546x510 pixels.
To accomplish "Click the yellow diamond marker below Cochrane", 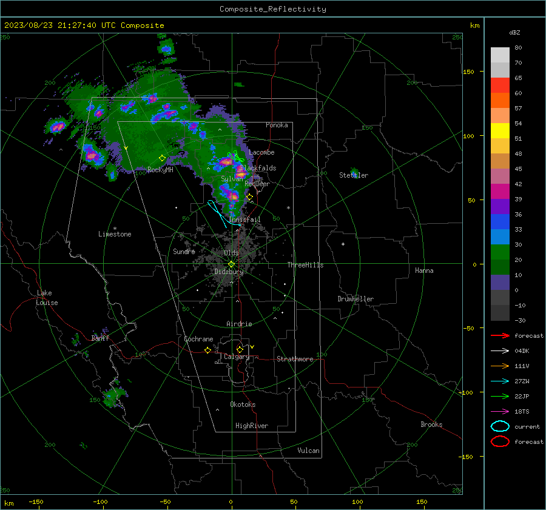I will coord(208,351).
